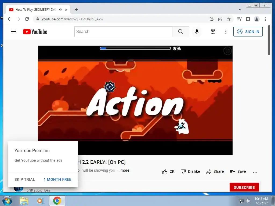This screenshot has width=275, height=206.
Task: Start voice search with the microphone
Action: 197,32
